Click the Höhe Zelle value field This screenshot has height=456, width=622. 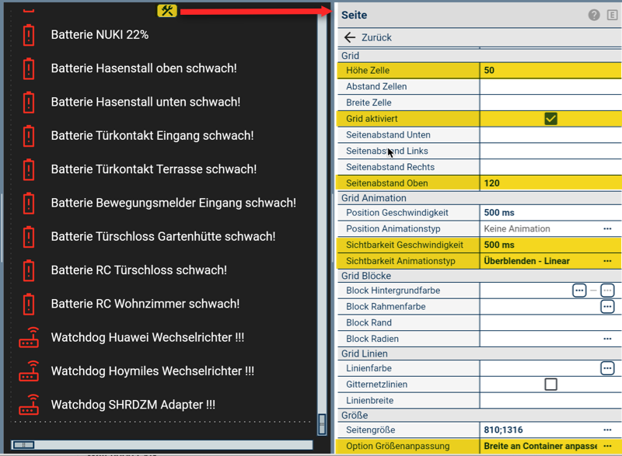pyautogui.click(x=549, y=70)
